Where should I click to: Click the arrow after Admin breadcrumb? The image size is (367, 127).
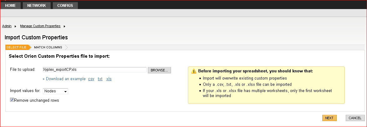[15, 27]
